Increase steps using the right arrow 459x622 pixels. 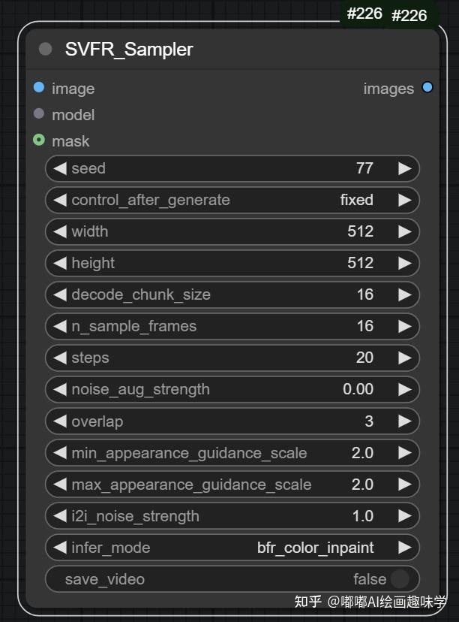click(405, 358)
